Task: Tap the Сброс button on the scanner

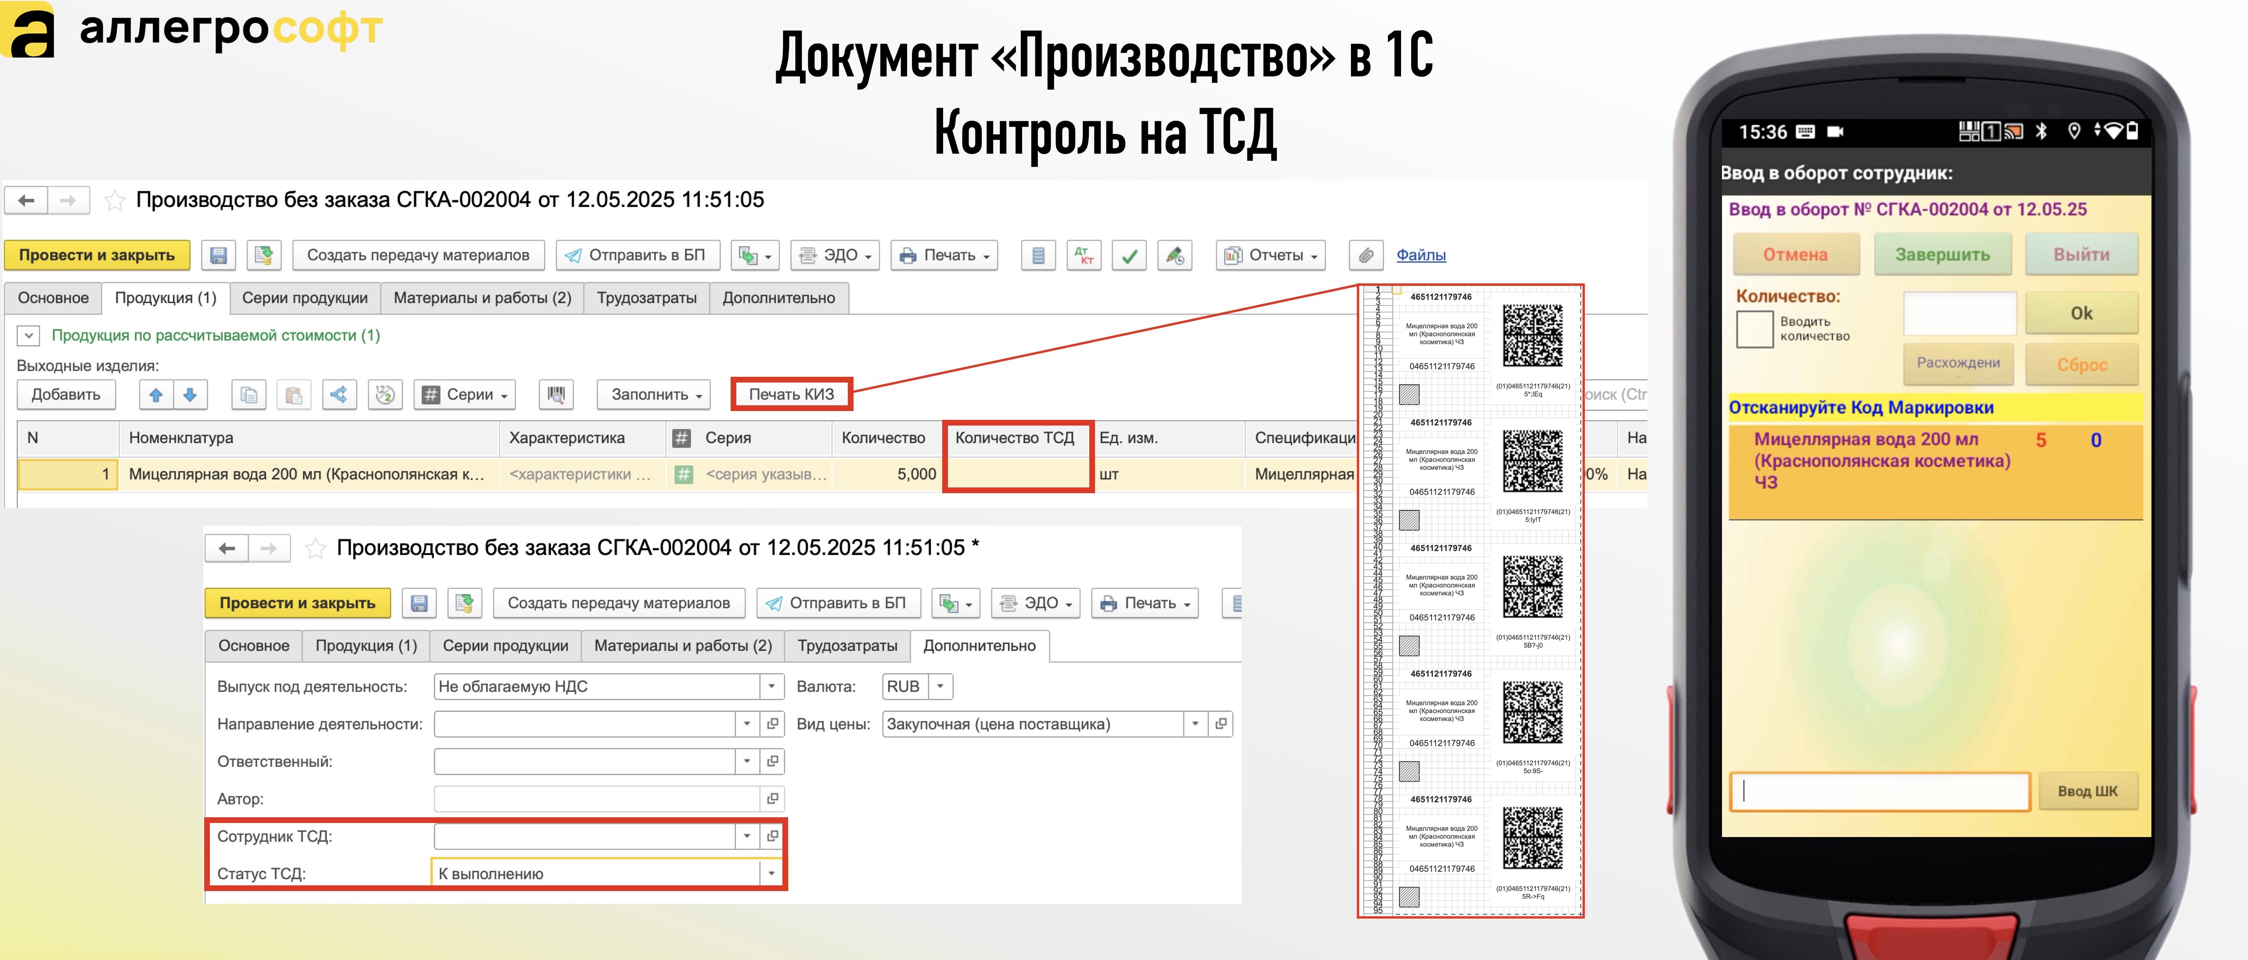Action: (x=2081, y=365)
